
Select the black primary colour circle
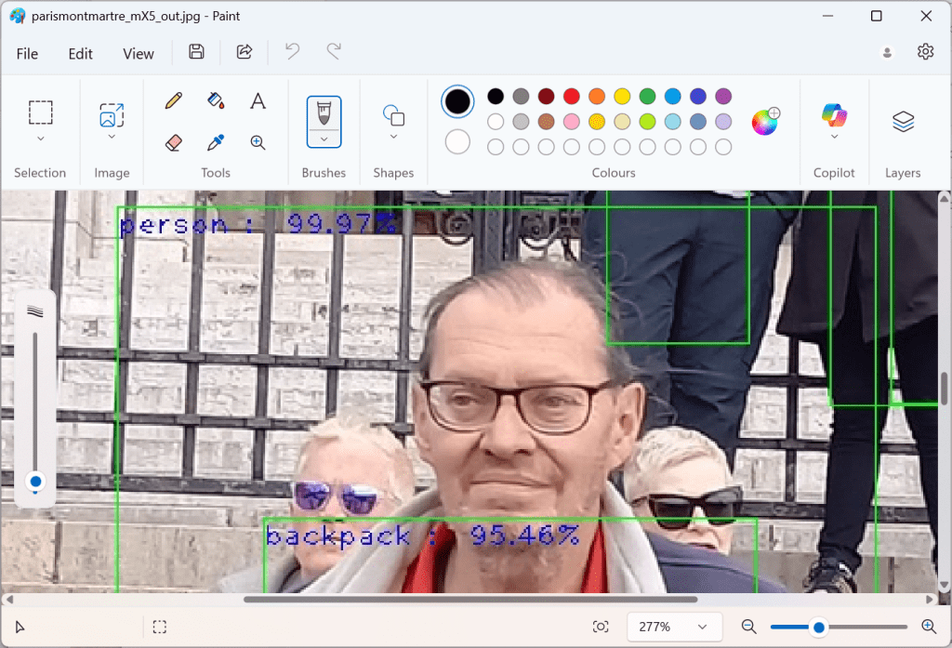click(457, 101)
